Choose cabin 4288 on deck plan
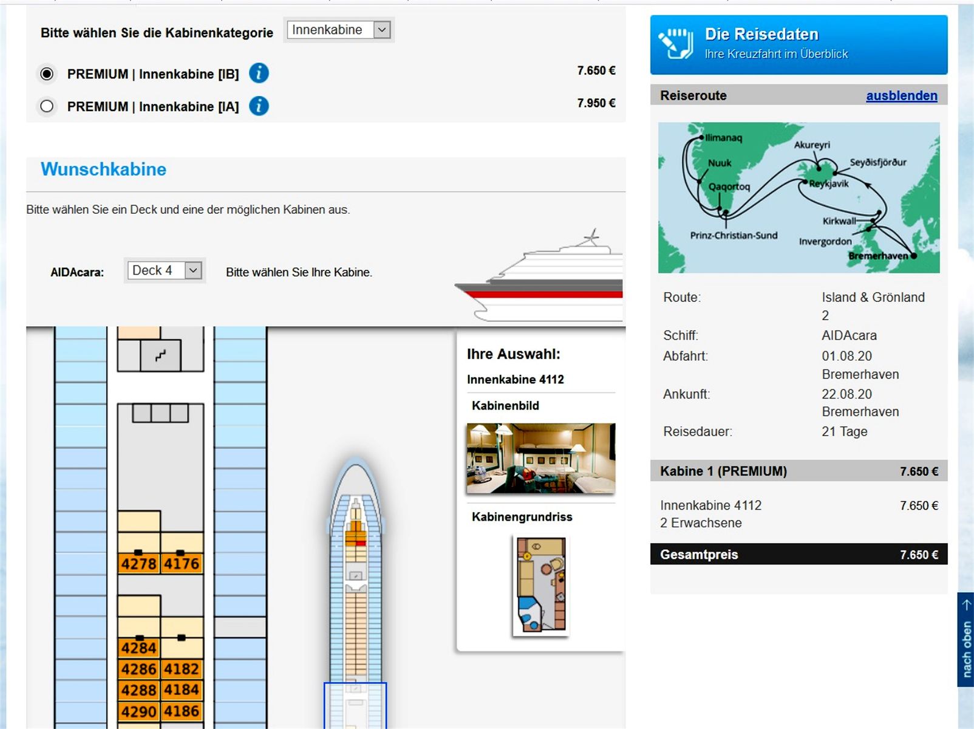Image resolution: width=974 pixels, height=729 pixels. [138, 690]
